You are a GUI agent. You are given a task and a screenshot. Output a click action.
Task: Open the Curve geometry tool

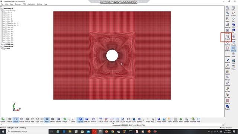(234, 14)
